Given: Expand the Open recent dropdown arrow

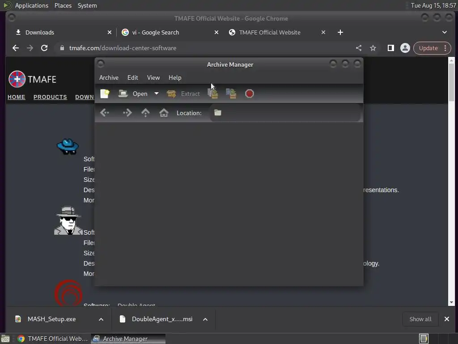Looking at the screenshot, I should (x=157, y=94).
